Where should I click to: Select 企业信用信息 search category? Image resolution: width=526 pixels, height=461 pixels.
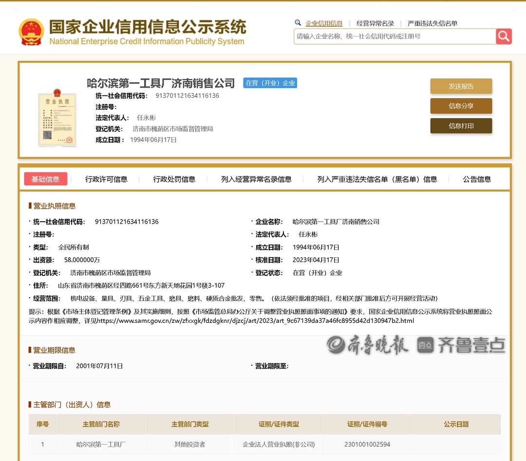(324, 23)
